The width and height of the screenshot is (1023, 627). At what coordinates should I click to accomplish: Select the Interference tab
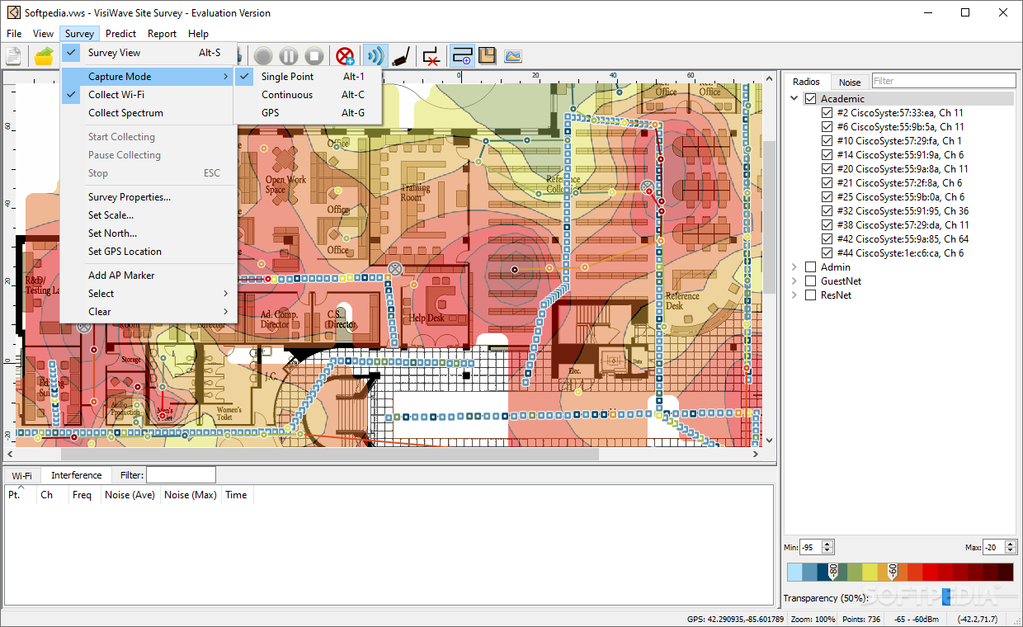pyautogui.click(x=77, y=475)
